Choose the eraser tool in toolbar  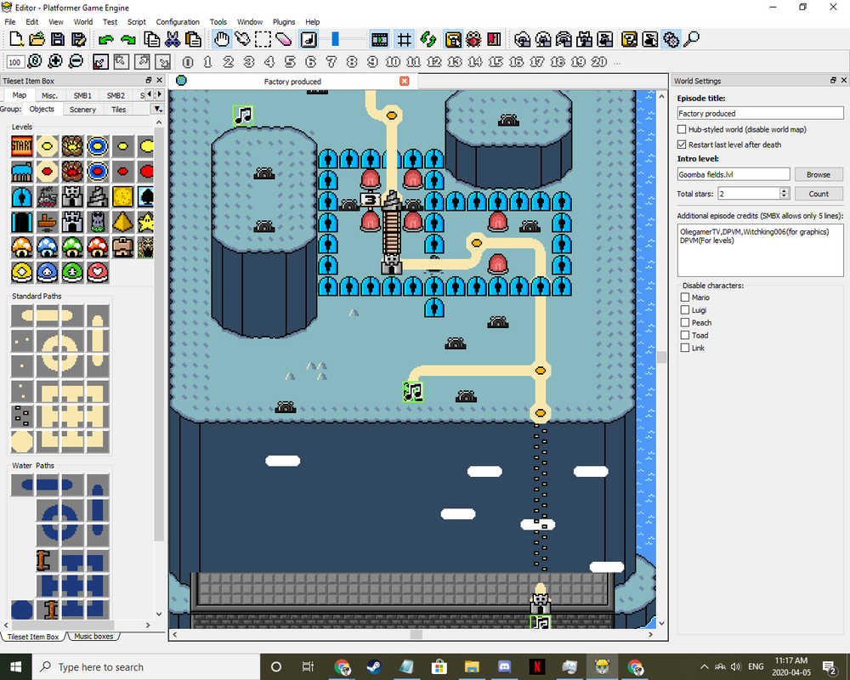click(x=284, y=39)
